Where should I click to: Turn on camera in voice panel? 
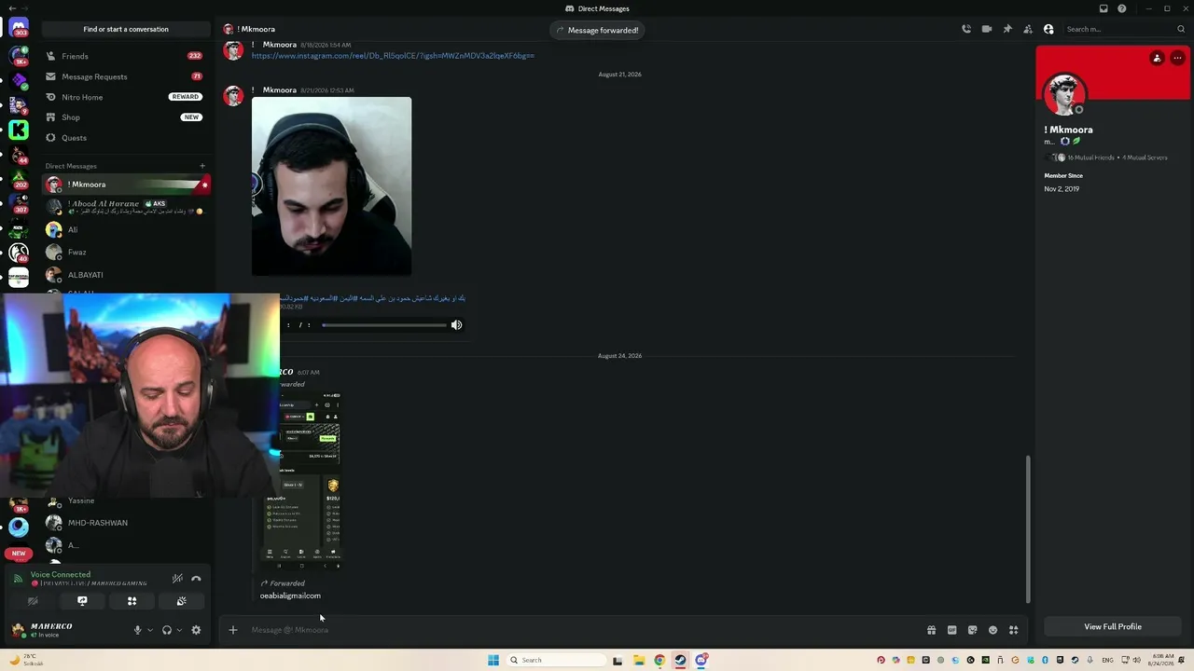point(33,601)
